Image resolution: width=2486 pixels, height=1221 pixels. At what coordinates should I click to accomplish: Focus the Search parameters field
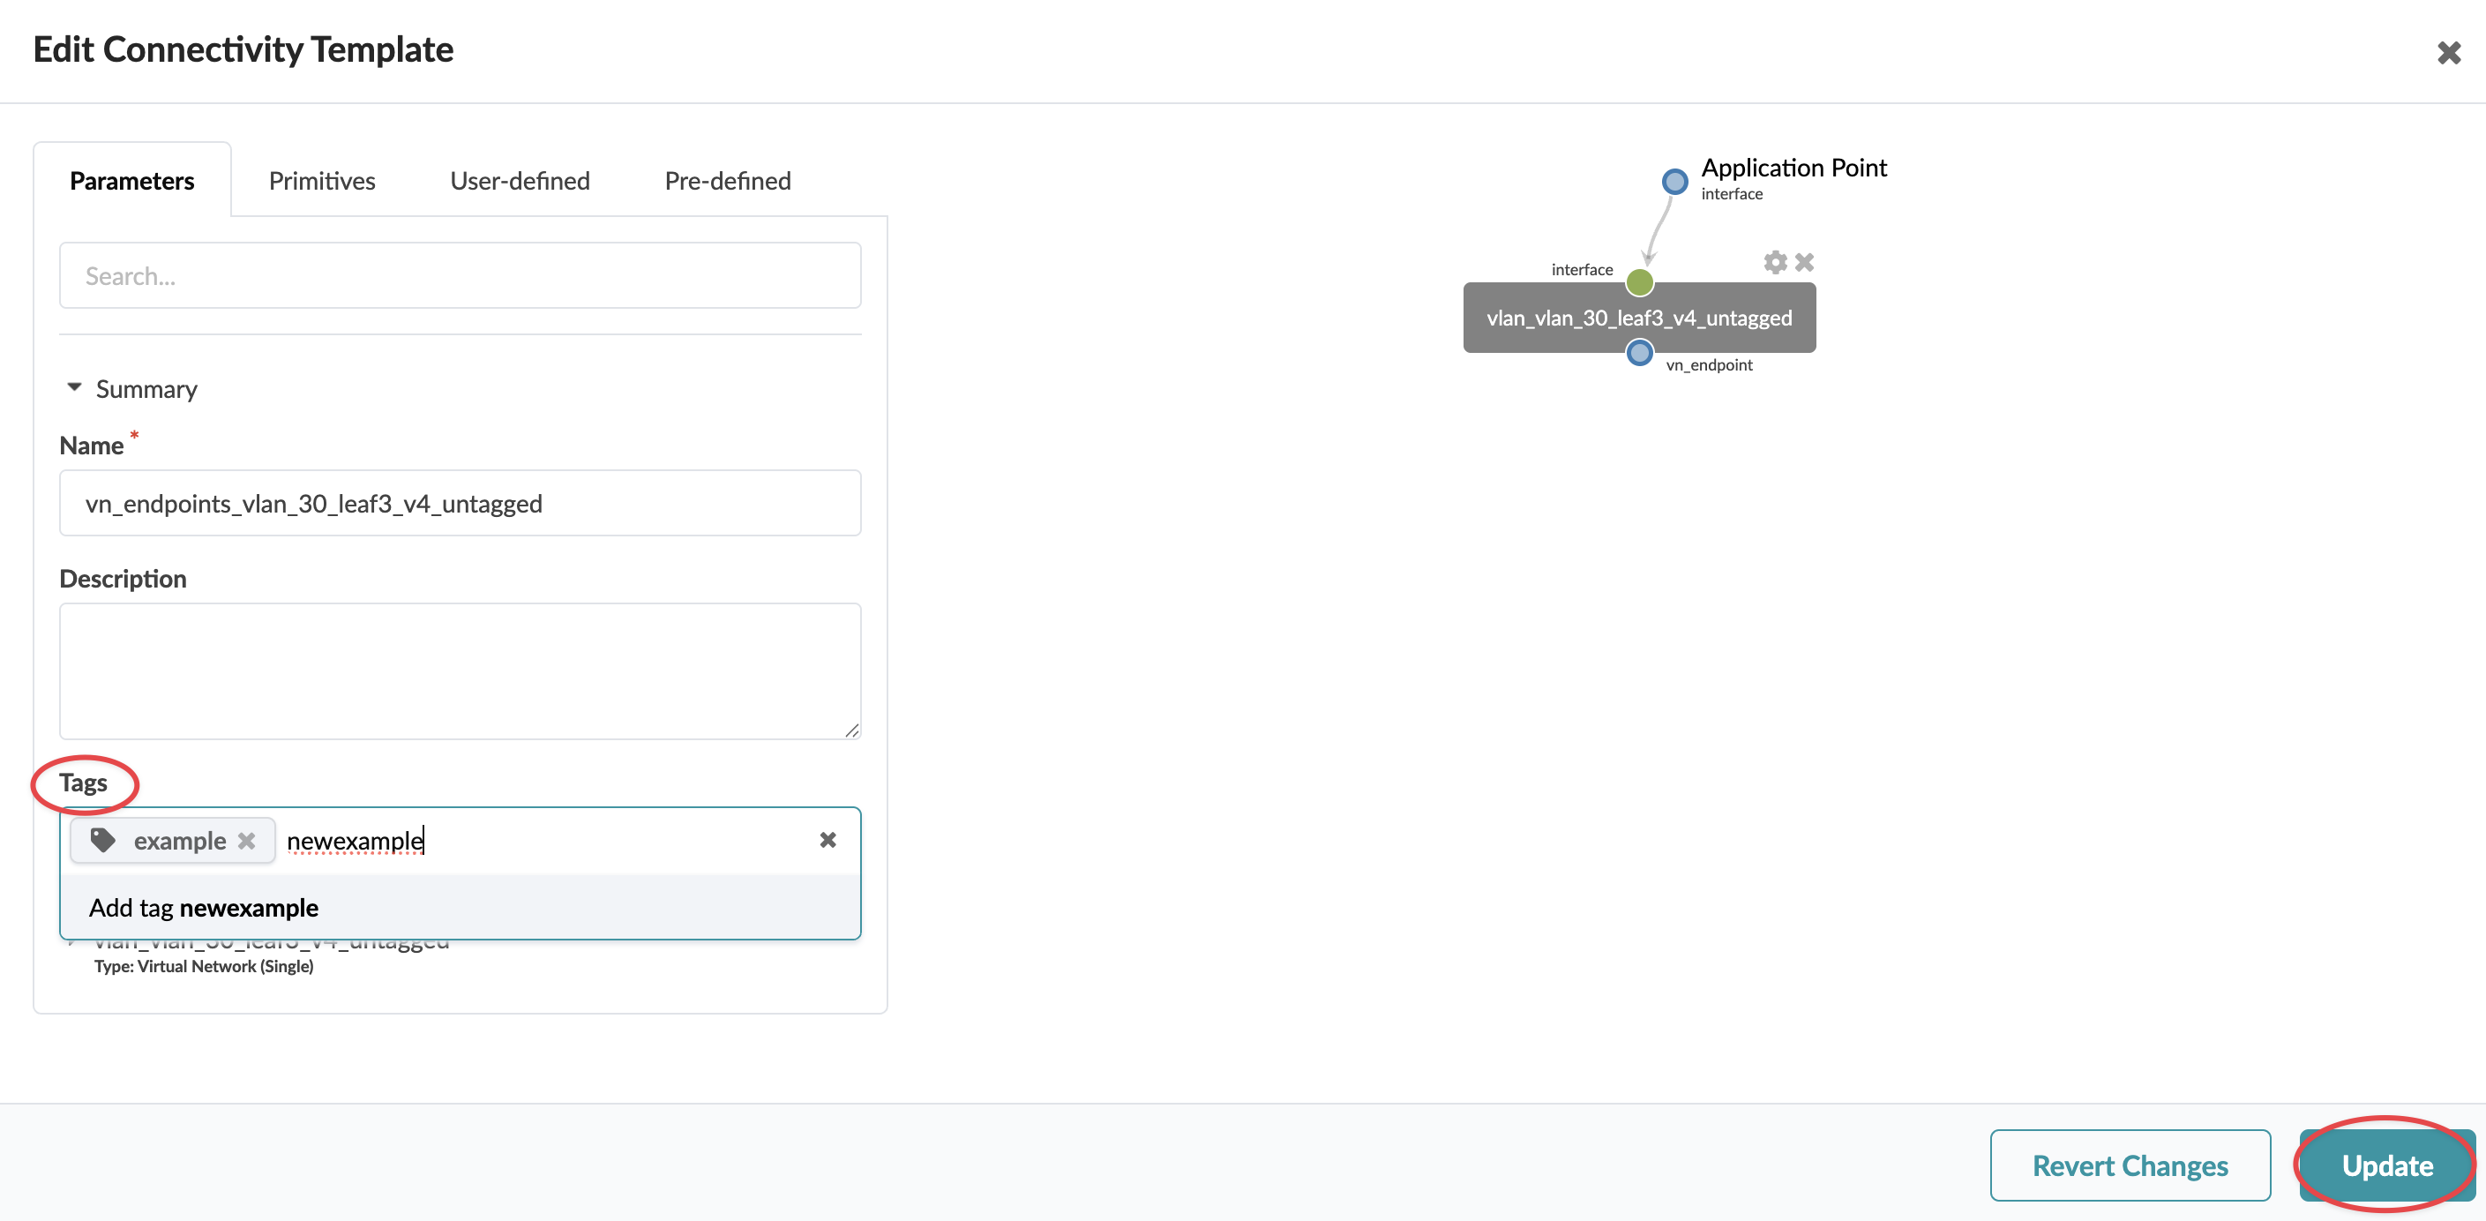point(460,276)
